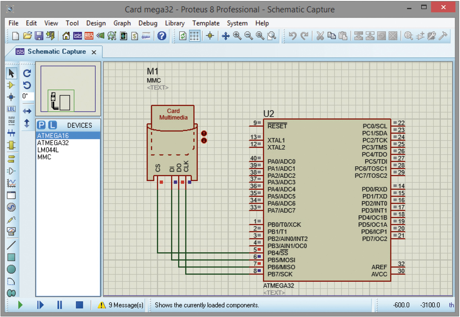Select the Component Mode tool
This screenshot has width=460, height=317.
pyautogui.click(x=11, y=85)
